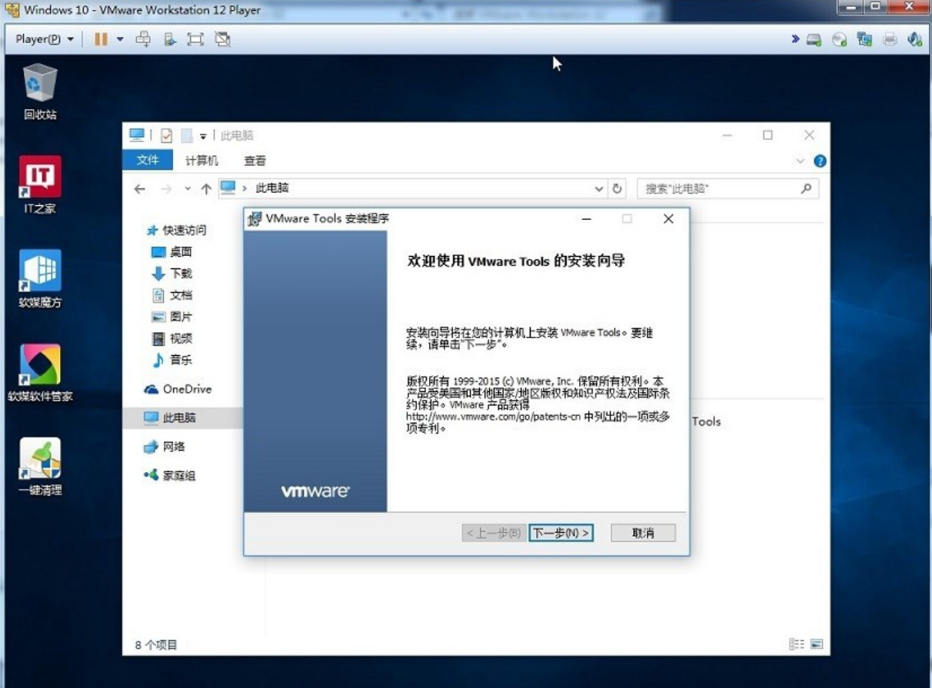Open the 文件 tab in Explorer
The width and height of the screenshot is (932, 688).
tap(148, 160)
